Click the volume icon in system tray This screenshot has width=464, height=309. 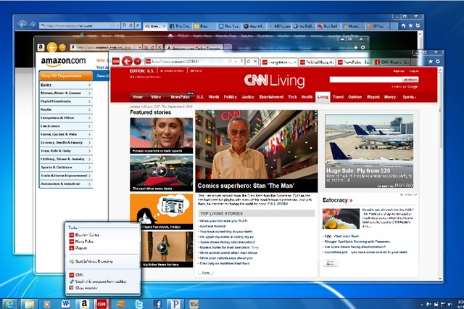click(x=450, y=304)
